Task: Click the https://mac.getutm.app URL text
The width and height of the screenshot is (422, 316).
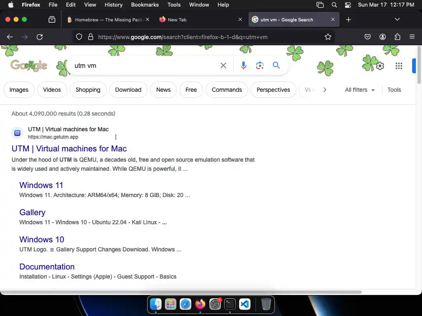Action: [x=53, y=137]
